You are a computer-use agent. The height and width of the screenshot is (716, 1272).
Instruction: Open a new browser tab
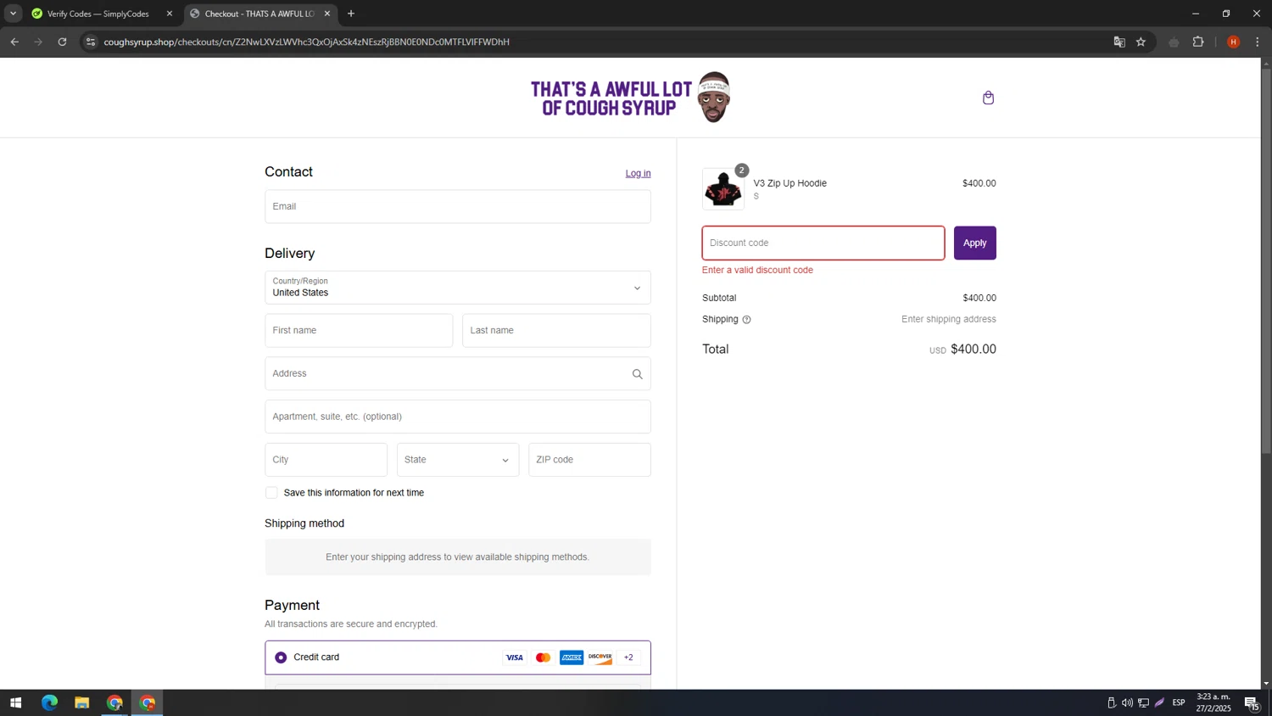(x=351, y=14)
